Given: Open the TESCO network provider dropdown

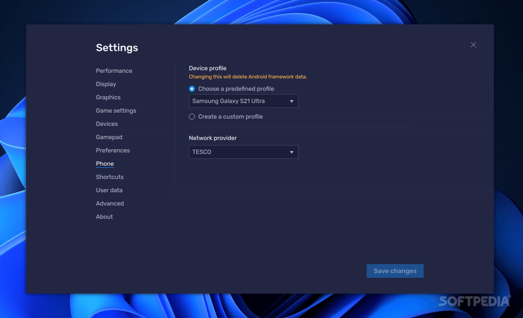Looking at the screenshot, I should (x=244, y=152).
